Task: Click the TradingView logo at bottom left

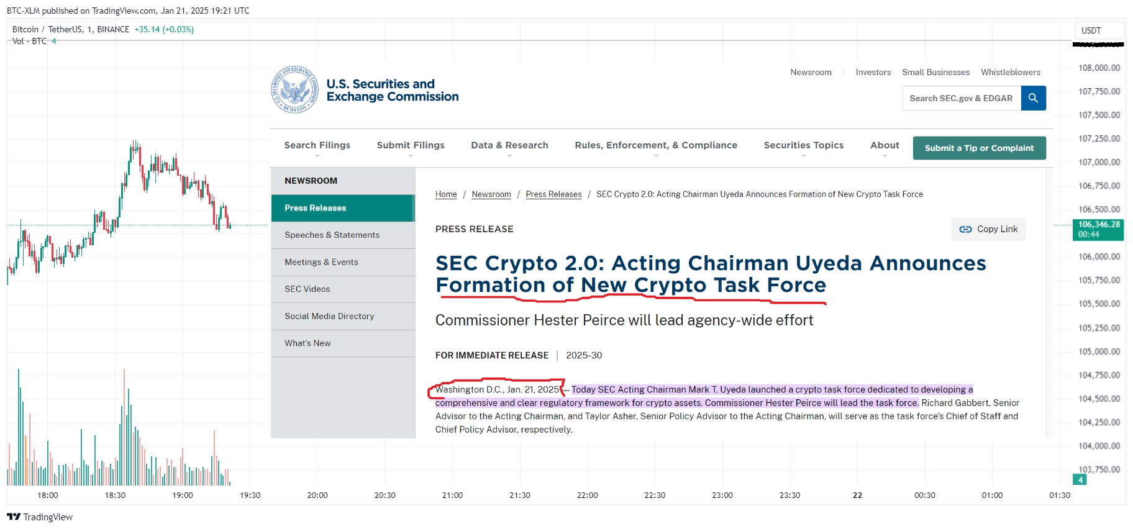Action: [40, 517]
